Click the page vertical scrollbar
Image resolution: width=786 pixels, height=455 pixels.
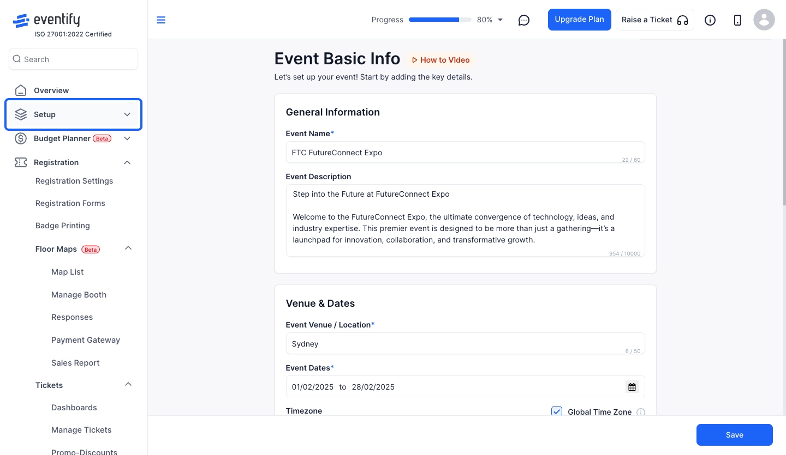[783, 122]
